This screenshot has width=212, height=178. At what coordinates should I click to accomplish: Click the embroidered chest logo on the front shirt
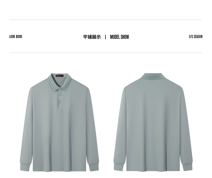pyautogui.click(x=72, y=105)
